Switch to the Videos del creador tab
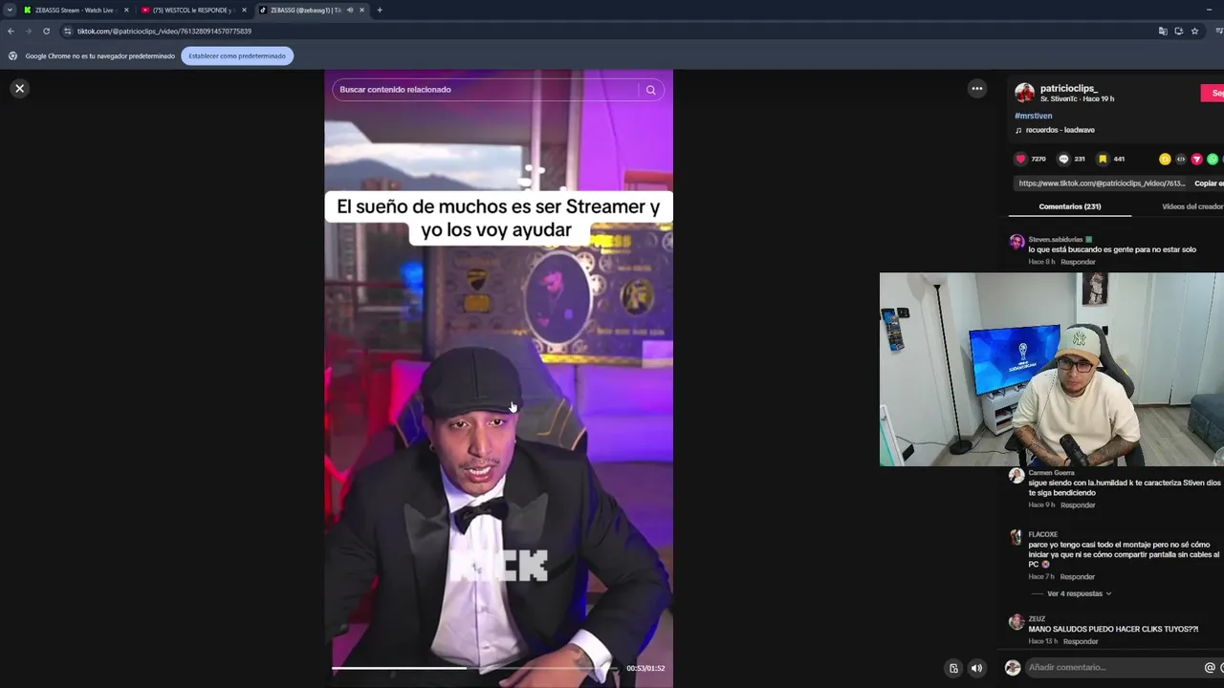 click(1192, 206)
